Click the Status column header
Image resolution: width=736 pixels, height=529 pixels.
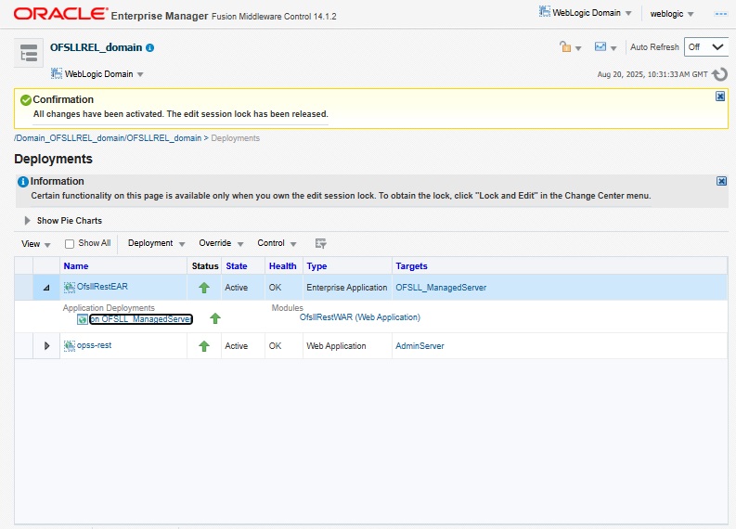(x=205, y=266)
